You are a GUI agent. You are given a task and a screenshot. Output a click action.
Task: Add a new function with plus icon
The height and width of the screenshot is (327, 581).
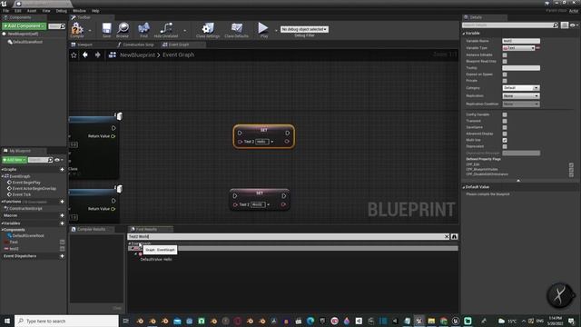(63, 202)
